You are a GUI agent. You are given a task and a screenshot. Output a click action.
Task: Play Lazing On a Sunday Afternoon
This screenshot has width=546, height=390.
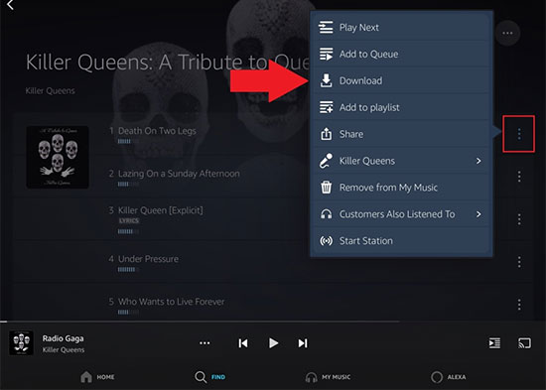click(179, 174)
